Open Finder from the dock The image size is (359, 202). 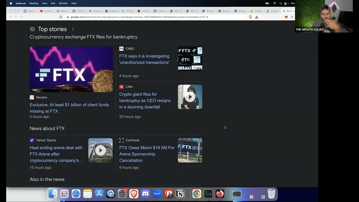pyautogui.click(x=53, y=194)
